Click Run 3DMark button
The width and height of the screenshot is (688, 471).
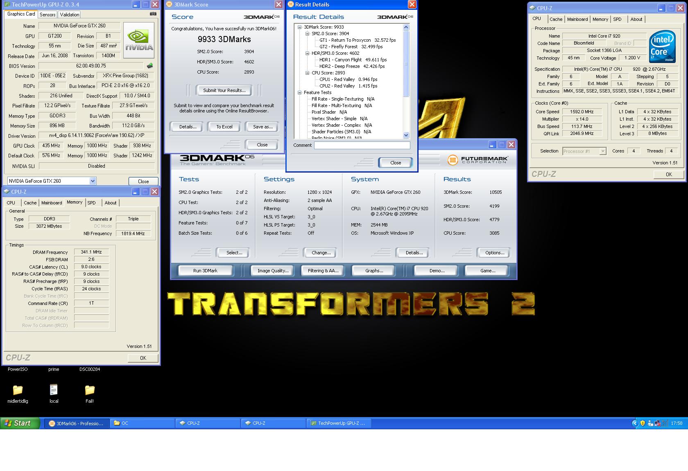click(205, 271)
